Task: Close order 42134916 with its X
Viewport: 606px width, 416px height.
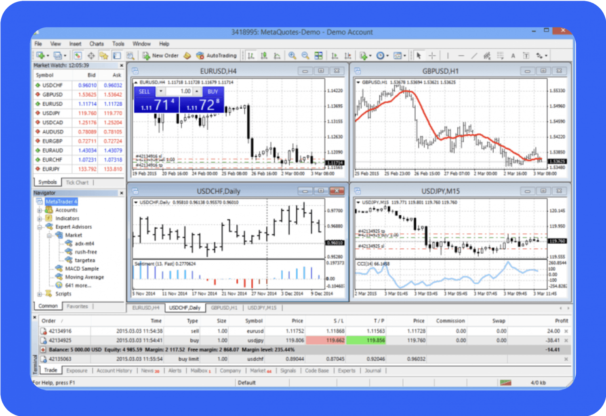Action: 566,331
